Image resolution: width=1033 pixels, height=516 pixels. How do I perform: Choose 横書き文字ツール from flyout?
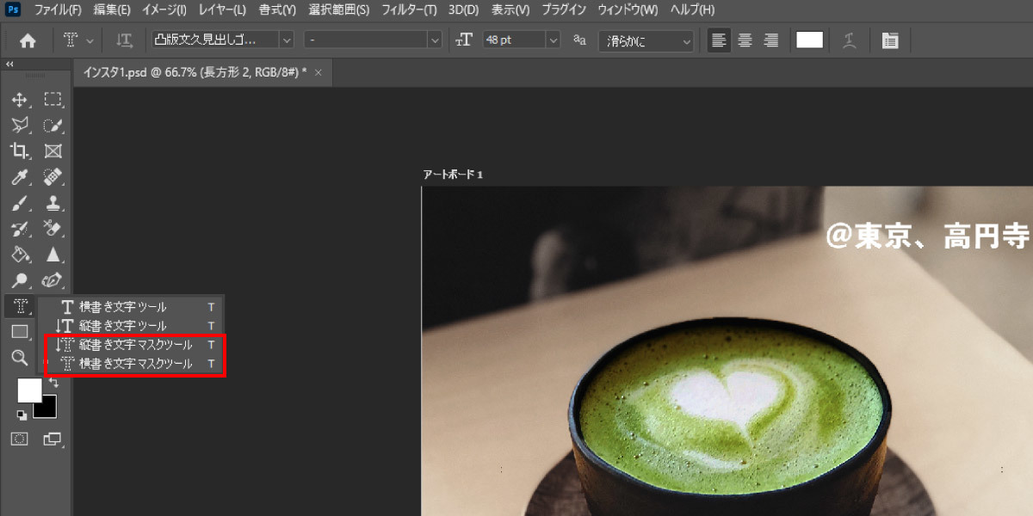coord(131,307)
